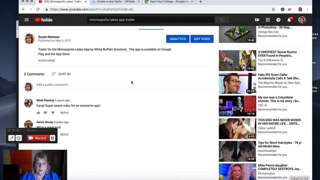Screen dimensions: 320x180
Task: Go forward in the browser
Action: coord(30,9)
